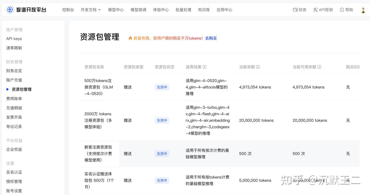Open 导出记录 in the sidebar

tap(14, 127)
